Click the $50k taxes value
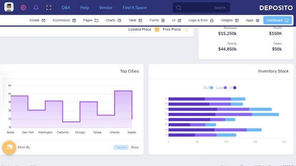296x166 pixels. (x=277, y=49)
